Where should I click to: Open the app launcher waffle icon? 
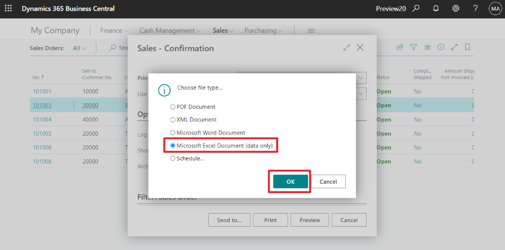click(9, 9)
